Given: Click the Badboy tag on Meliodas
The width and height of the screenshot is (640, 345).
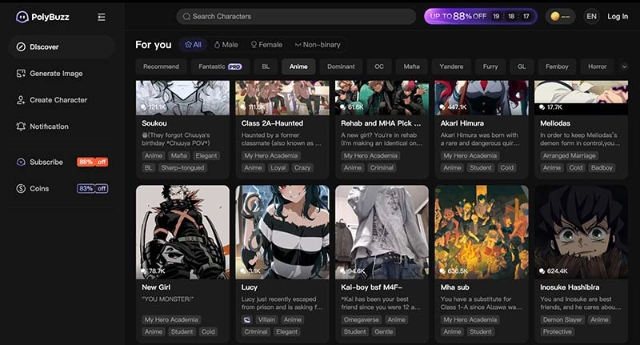Looking at the screenshot, I should pos(602,168).
